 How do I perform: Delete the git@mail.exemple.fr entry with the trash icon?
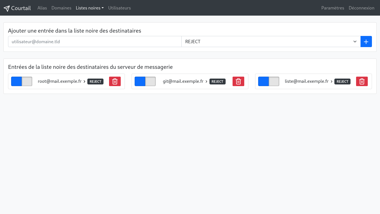coord(238,81)
